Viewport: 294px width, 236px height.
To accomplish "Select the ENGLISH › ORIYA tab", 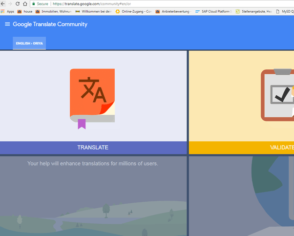I will tap(29, 43).
